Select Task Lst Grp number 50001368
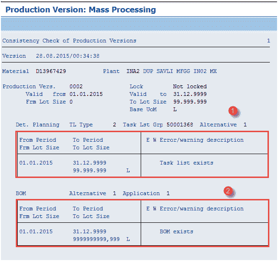278x261 pixels. [180, 125]
